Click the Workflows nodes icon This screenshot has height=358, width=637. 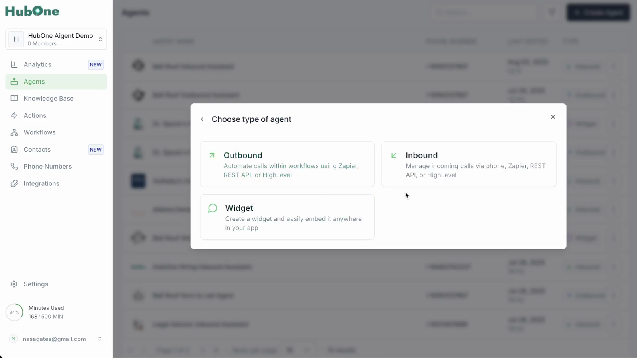[14, 132]
